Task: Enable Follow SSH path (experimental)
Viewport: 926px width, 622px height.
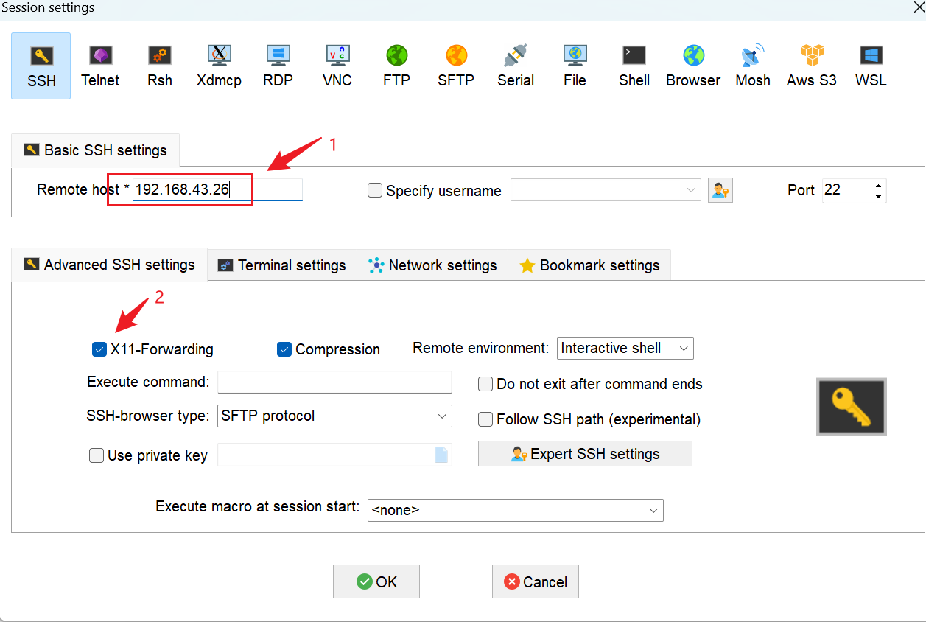Action: [x=485, y=419]
